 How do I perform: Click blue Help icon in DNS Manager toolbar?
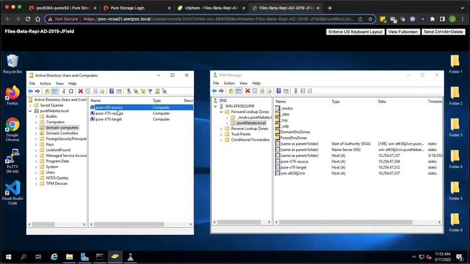(x=279, y=91)
